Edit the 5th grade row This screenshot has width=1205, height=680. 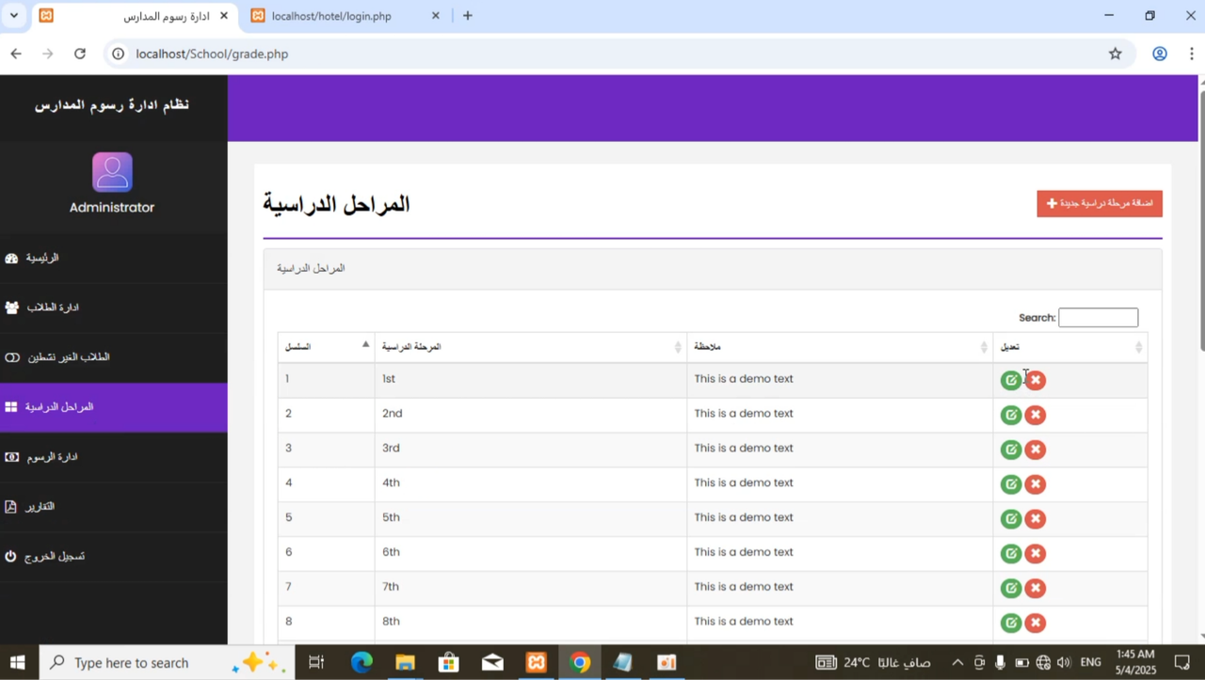click(1011, 519)
